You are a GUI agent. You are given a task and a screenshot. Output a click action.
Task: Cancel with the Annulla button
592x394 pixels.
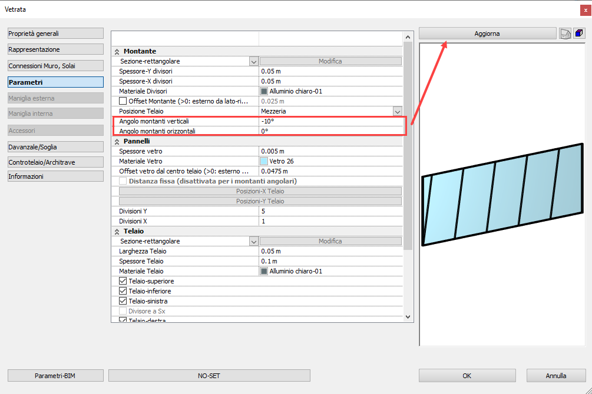coord(555,376)
